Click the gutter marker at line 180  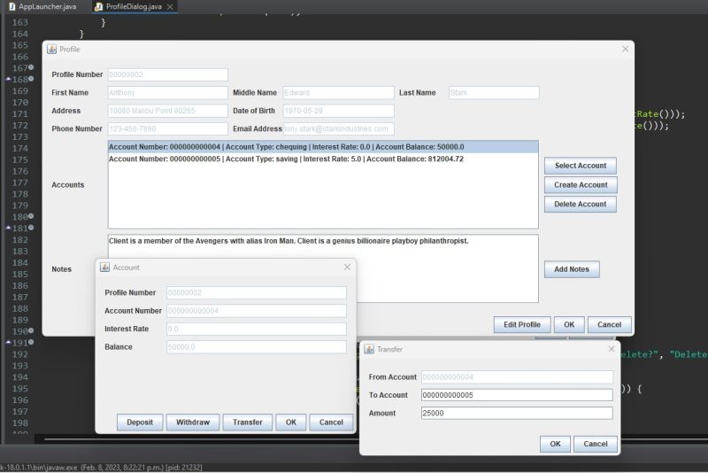pos(31,216)
